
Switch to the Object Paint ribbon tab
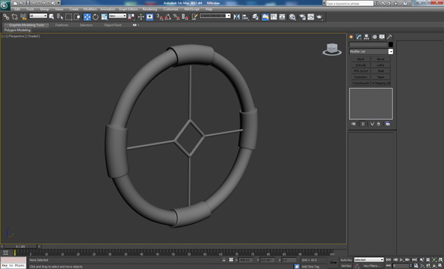point(112,25)
